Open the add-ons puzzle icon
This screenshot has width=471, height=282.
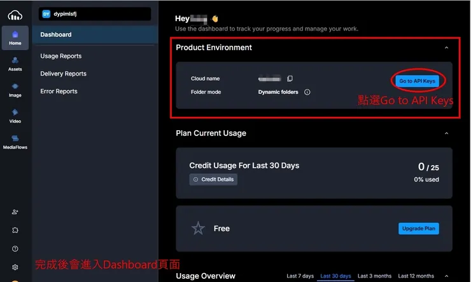15,230
